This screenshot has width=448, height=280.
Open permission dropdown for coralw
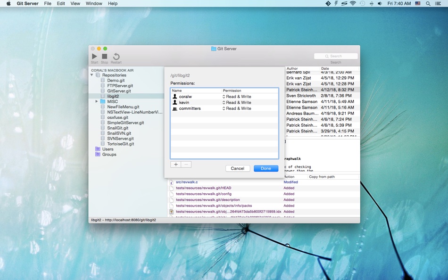pos(237,97)
